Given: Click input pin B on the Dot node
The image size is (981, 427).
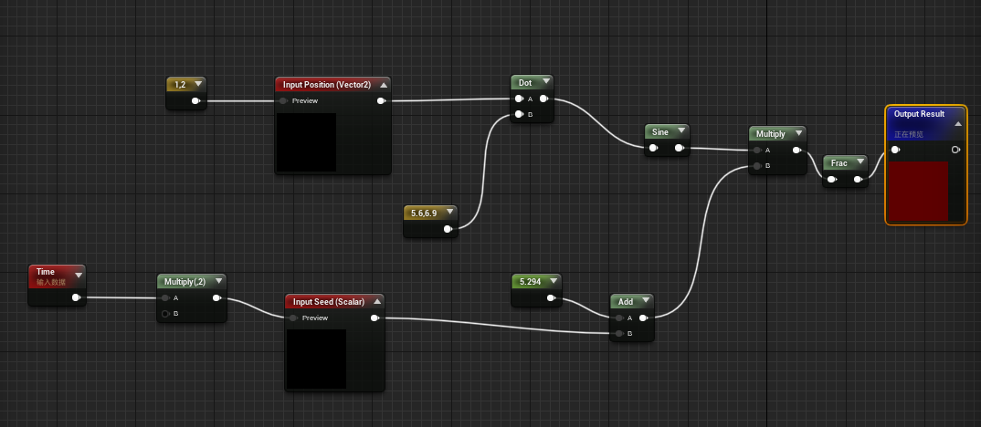Looking at the screenshot, I should coord(519,114).
